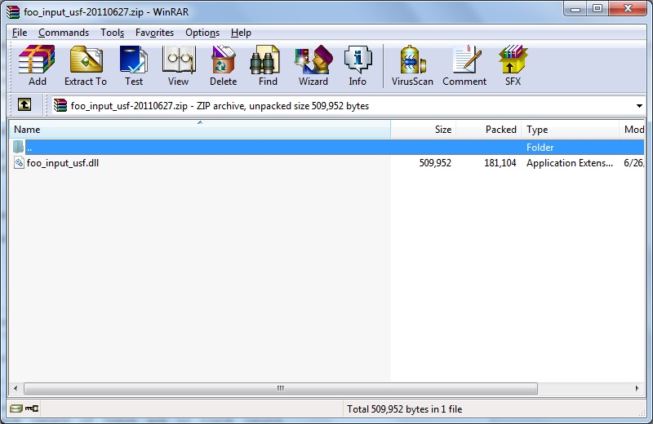Sort files by the Size column

coord(424,130)
